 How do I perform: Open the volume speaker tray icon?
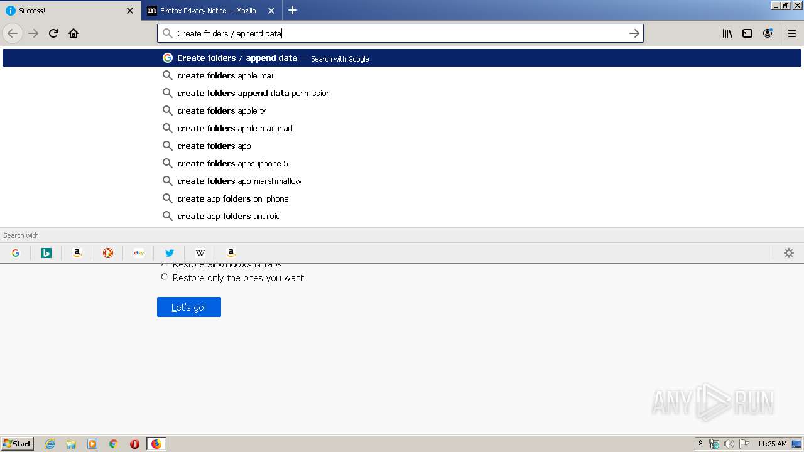coord(729,444)
